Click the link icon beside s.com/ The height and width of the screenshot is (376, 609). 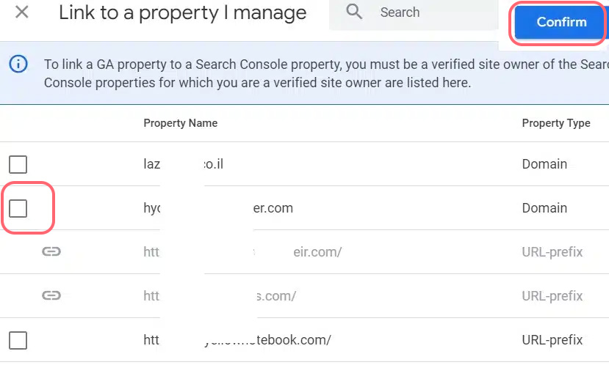pos(51,296)
